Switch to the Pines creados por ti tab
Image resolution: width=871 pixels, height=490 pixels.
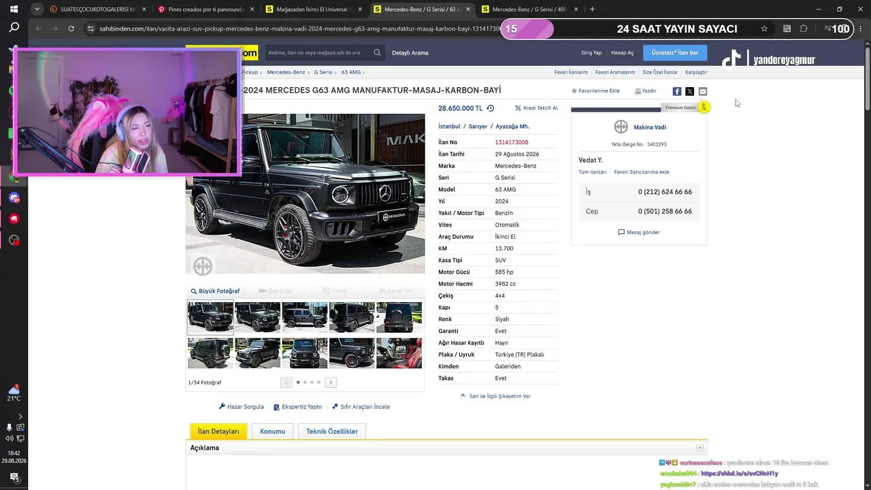click(x=206, y=10)
